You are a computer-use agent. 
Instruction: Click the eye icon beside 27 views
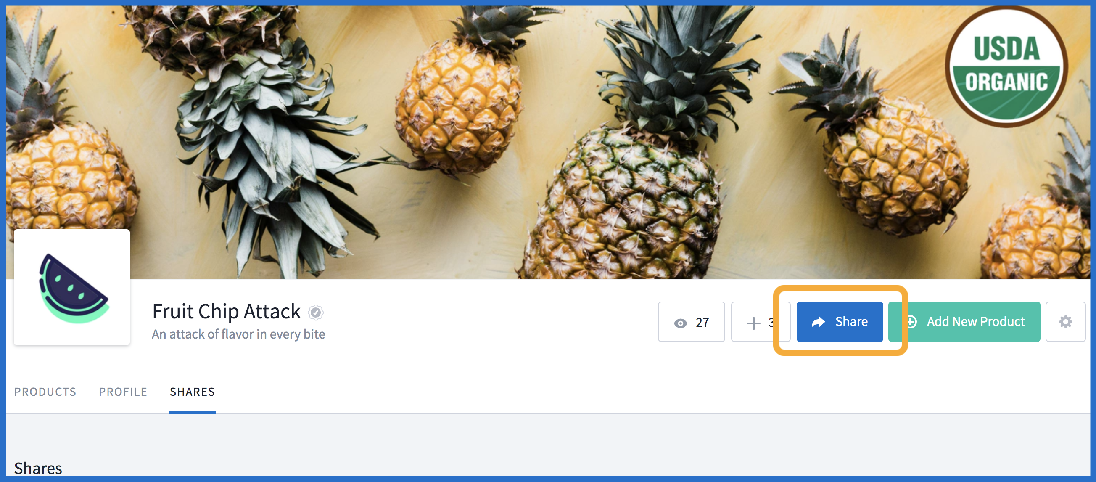(x=680, y=323)
